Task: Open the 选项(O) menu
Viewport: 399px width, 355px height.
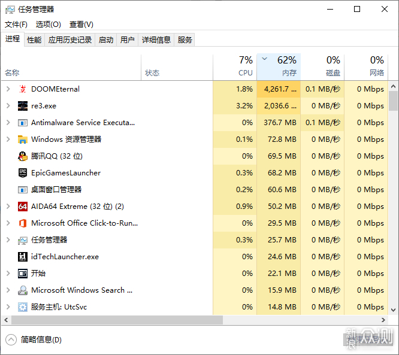Action: pos(49,25)
